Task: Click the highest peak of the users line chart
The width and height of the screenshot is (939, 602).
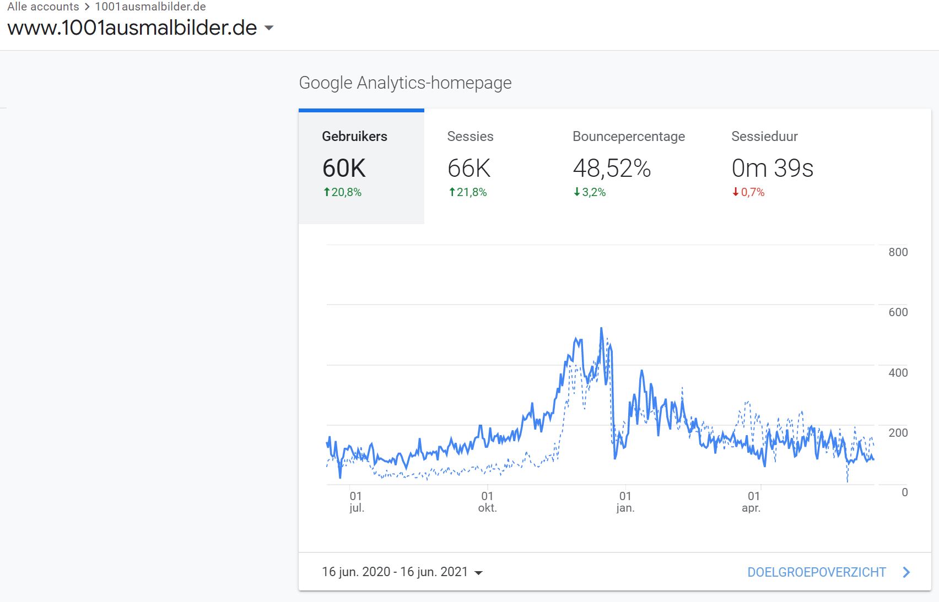Action: click(x=601, y=329)
